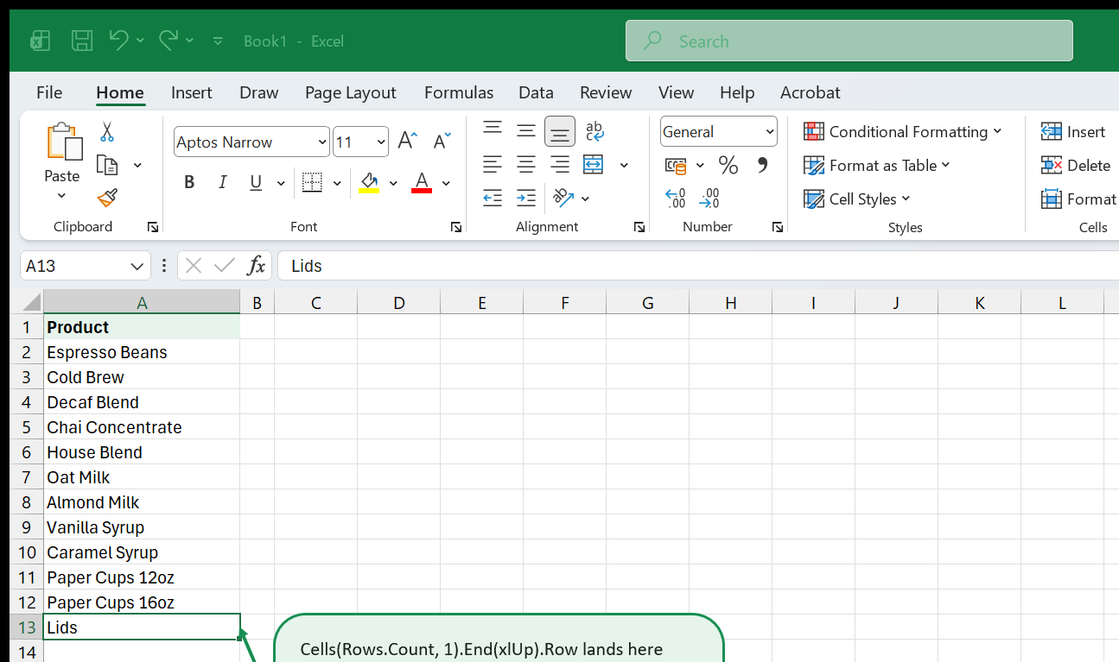Switch to the Insert tab
This screenshot has width=1119, height=662.
coord(192,92)
